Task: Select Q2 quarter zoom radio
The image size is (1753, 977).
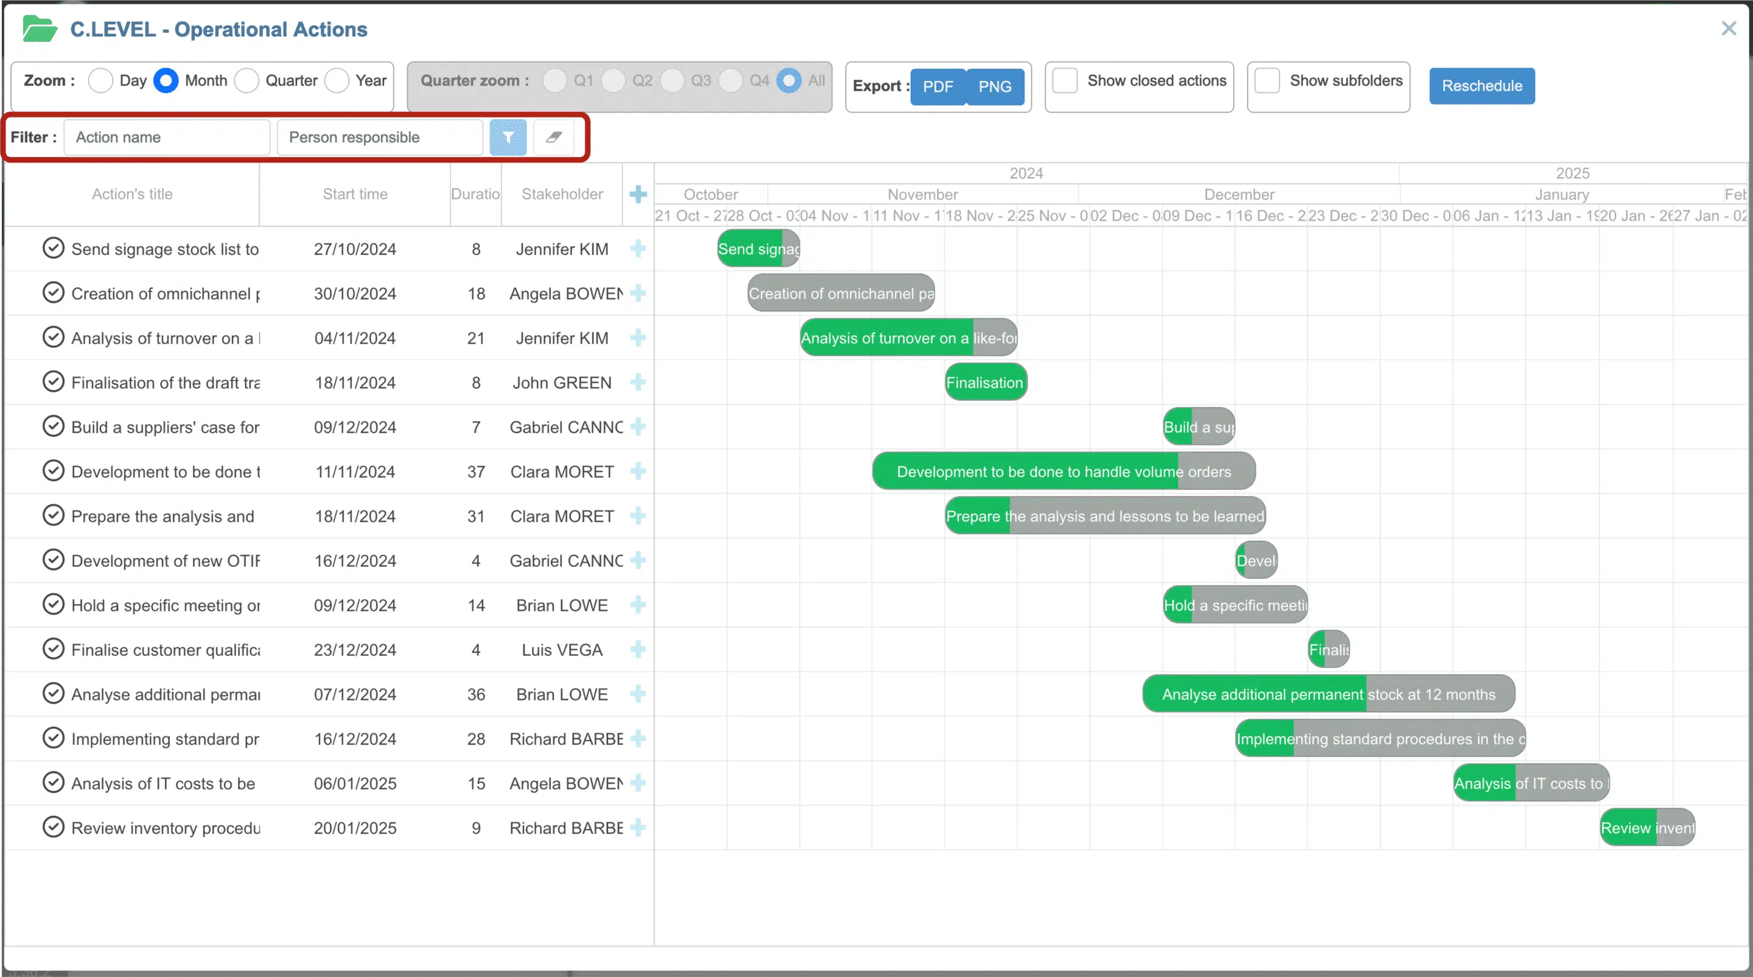Action: click(613, 81)
